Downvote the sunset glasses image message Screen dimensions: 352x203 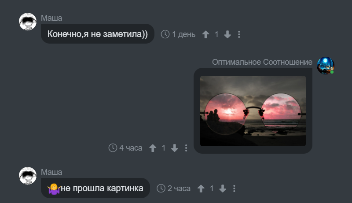(x=174, y=148)
